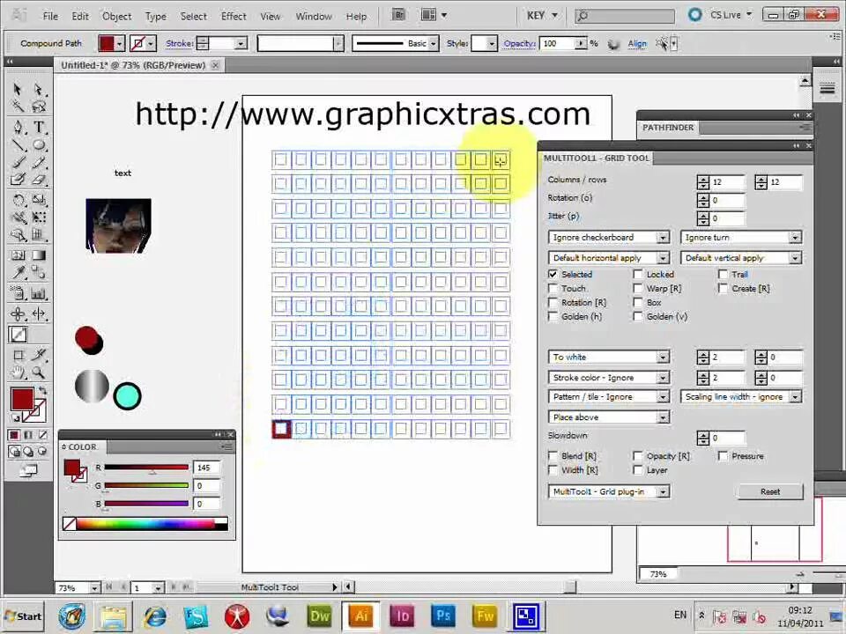Select the Type tool
This screenshot has height=634, width=846.
pyautogui.click(x=37, y=128)
